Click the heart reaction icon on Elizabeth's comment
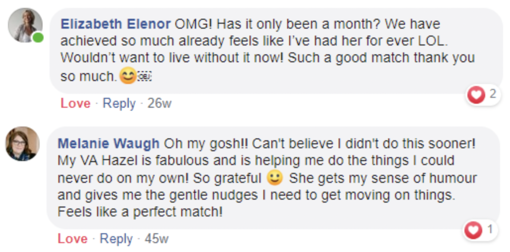510x252 pixels. pos(476,94)
